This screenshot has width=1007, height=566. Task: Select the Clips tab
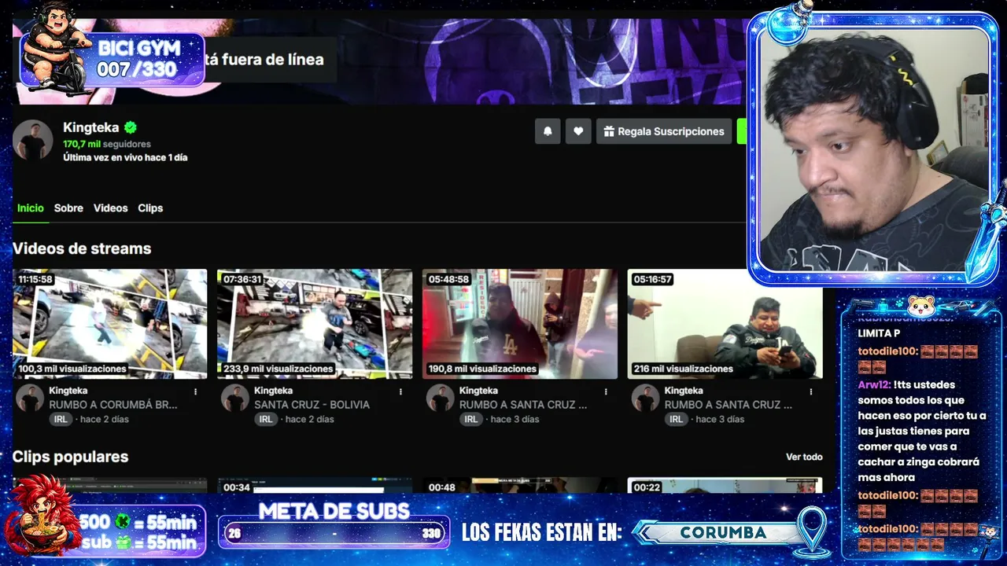tap(150, 208)
